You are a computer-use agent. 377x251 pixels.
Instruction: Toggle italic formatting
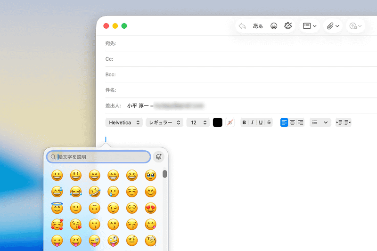(252, 122)
